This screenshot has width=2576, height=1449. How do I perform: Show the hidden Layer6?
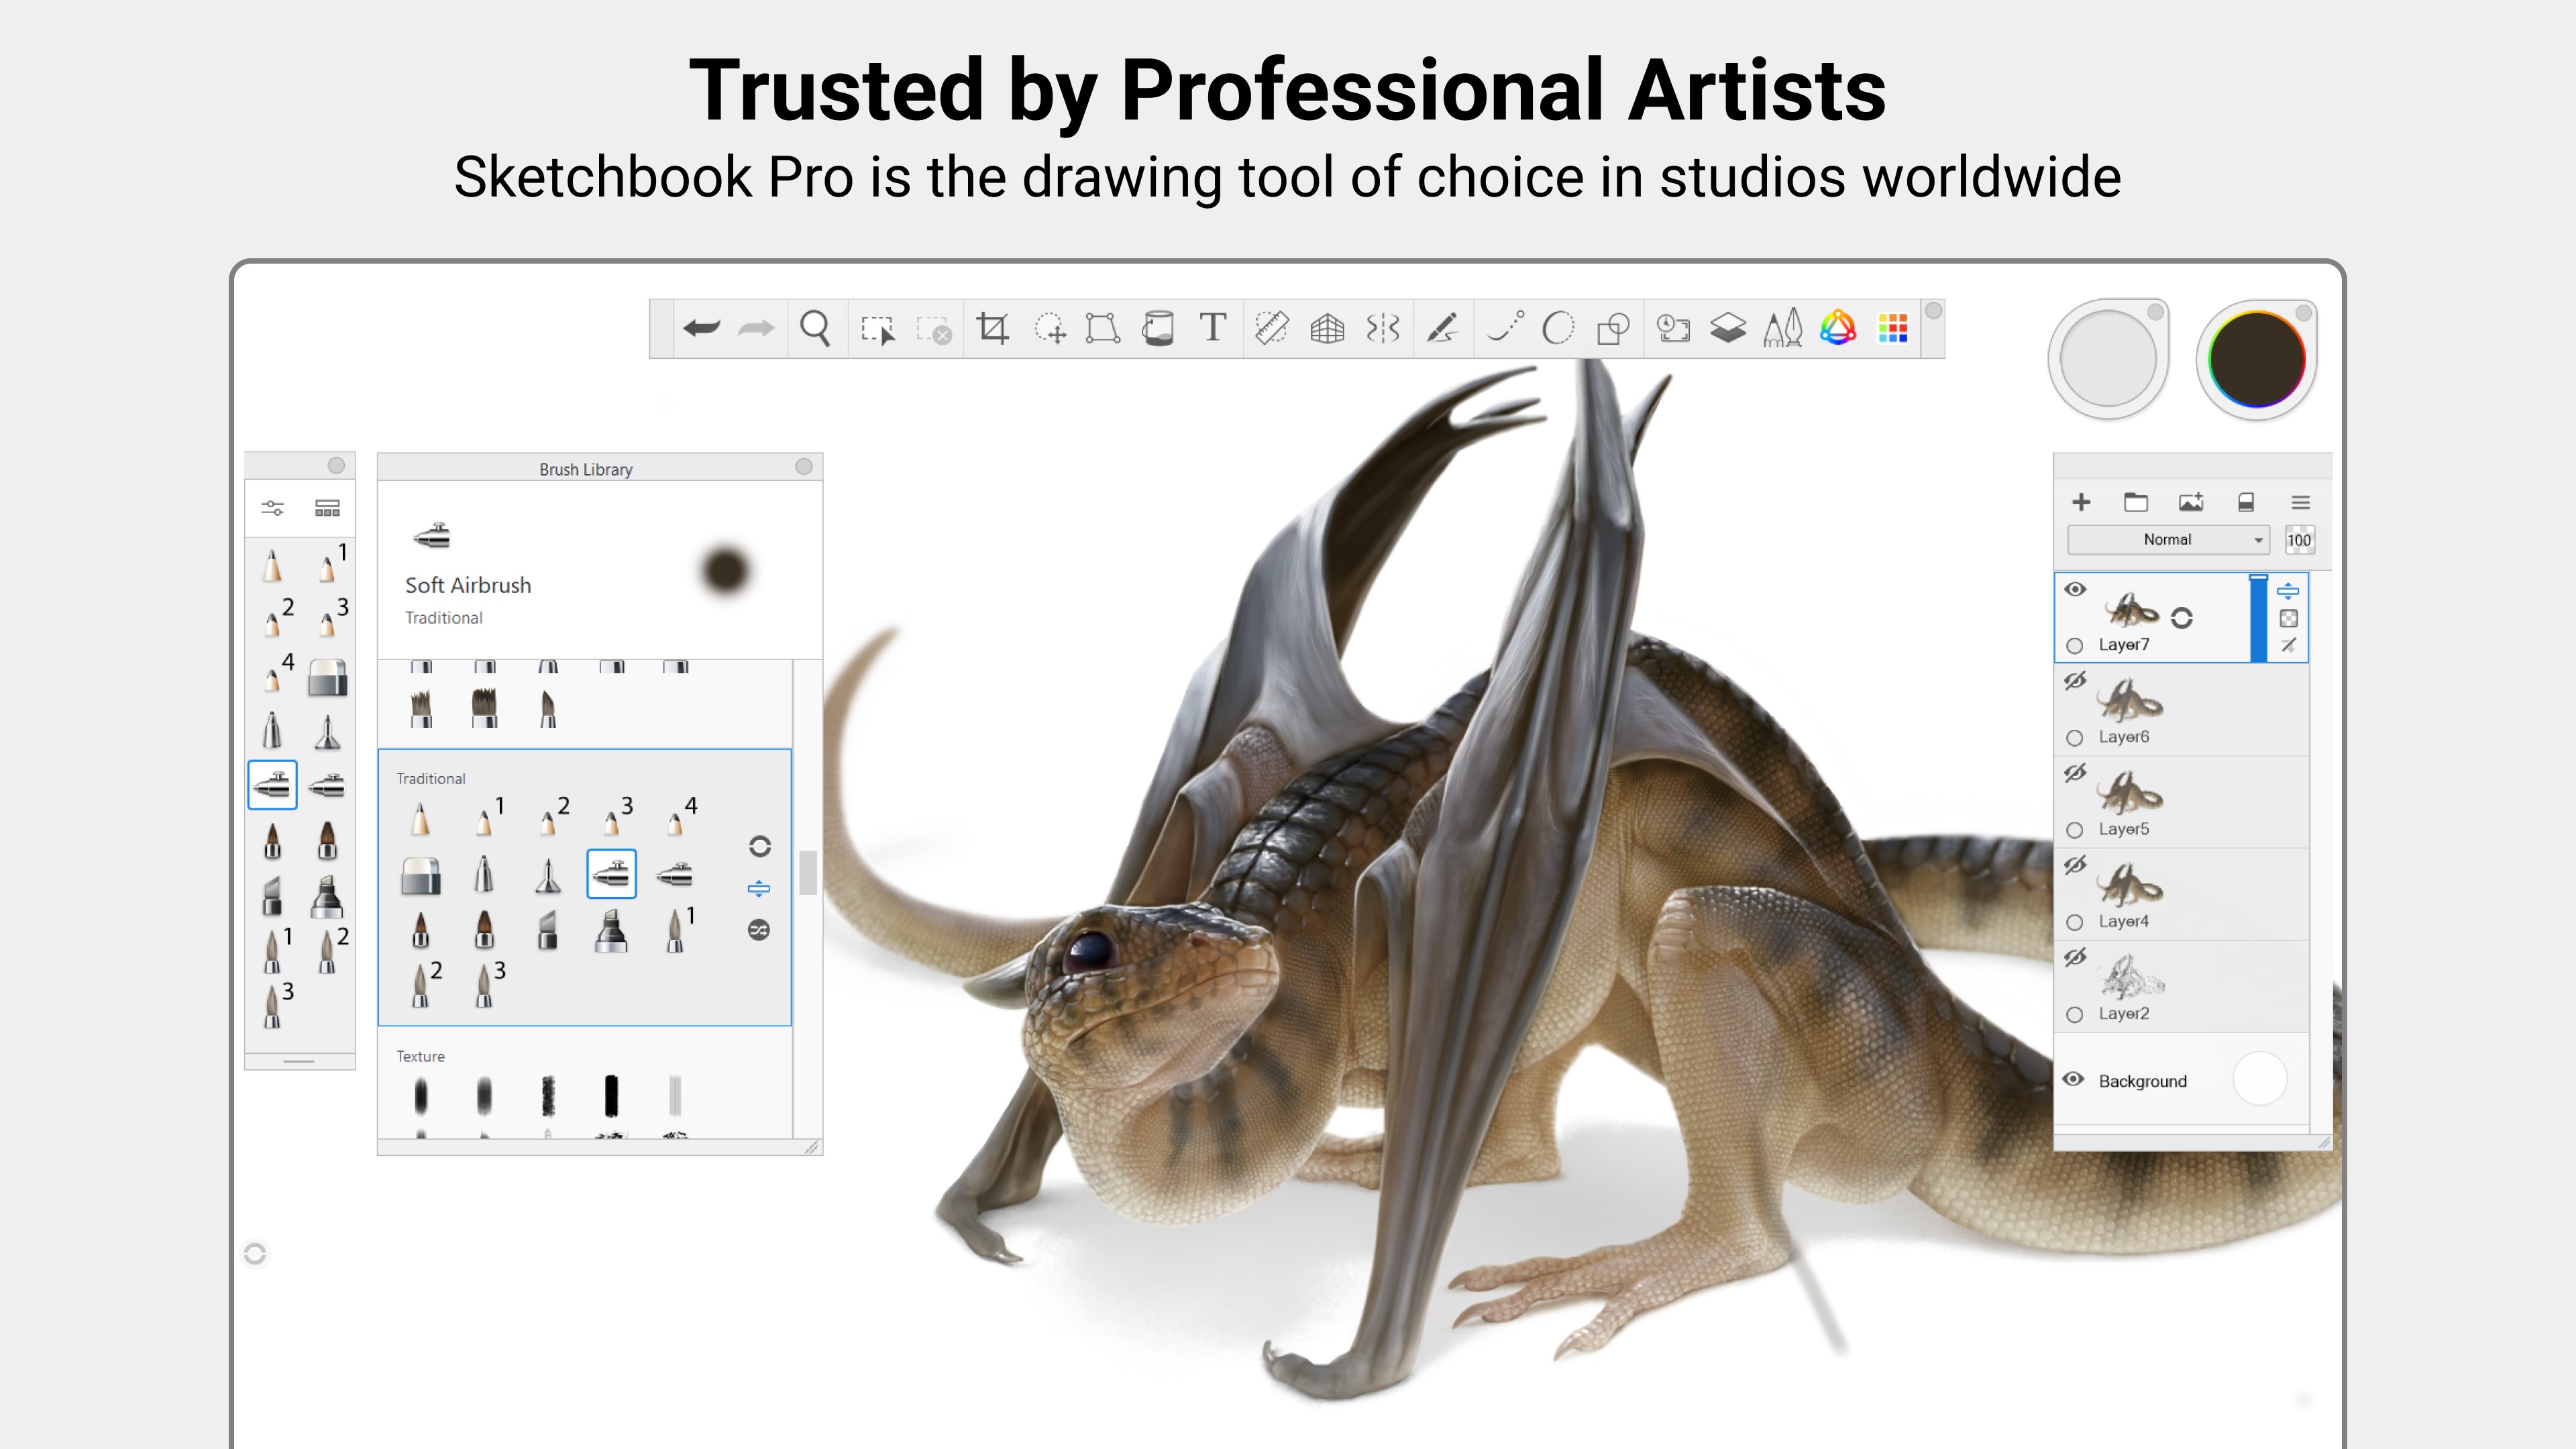[x=2075, y=681]
